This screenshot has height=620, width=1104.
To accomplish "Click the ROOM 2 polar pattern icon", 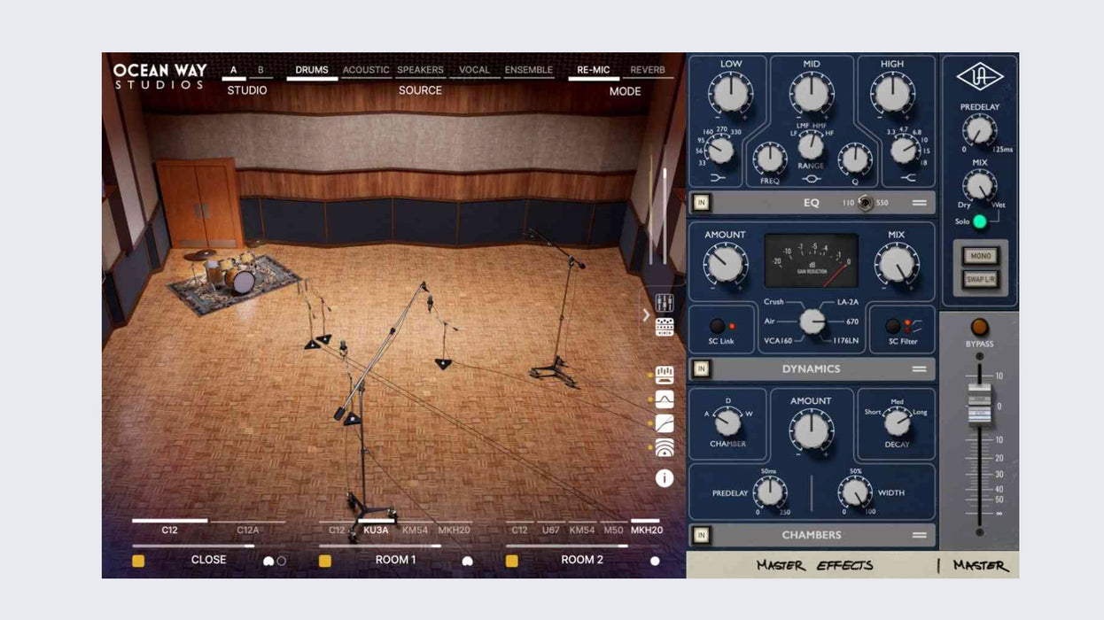I will point(655,561).
